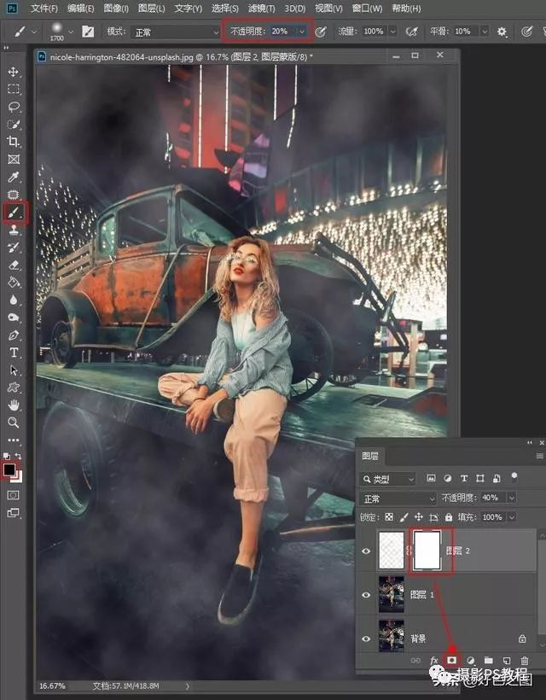Select the Eyedropper tool
Screen dimensions: 546x700
(14, 177)
